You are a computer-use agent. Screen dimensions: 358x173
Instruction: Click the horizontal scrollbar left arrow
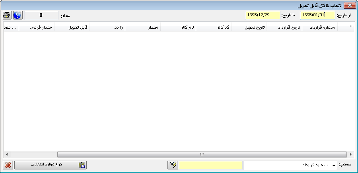tap(7, 154)
